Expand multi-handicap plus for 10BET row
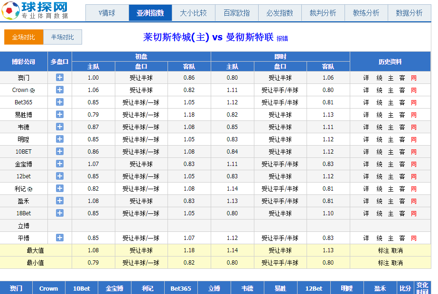Screen dimensions: 438x294 click(59, 151)
